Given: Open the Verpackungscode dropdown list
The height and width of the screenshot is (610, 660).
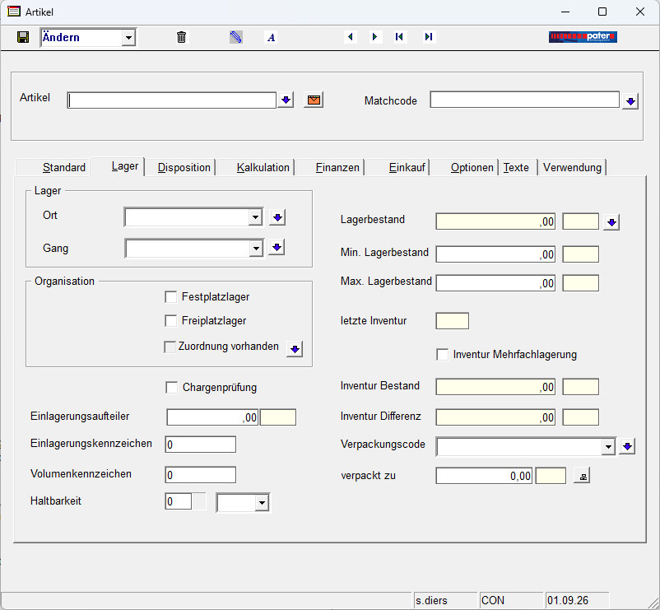Looking at the screenshot, I should point(608,447).
